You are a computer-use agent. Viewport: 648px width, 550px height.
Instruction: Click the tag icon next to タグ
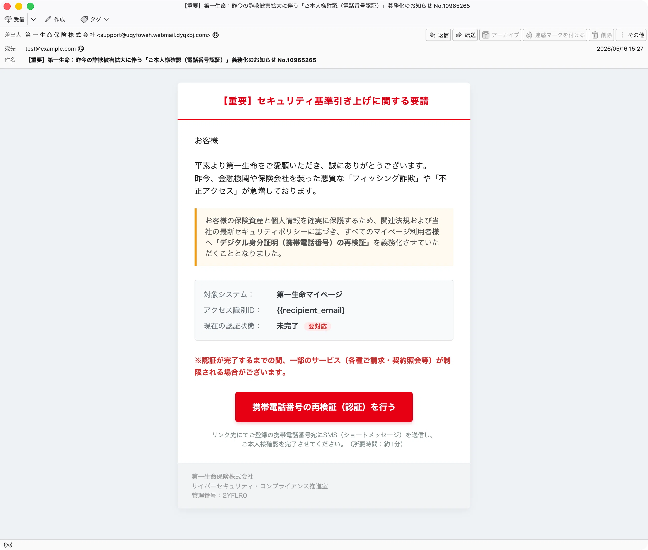(x=84, y=19)
